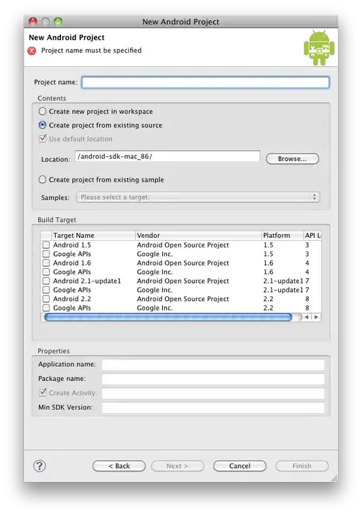
Task: Check the Google APIs platform 2.2 target
Action: coord(46,308)
